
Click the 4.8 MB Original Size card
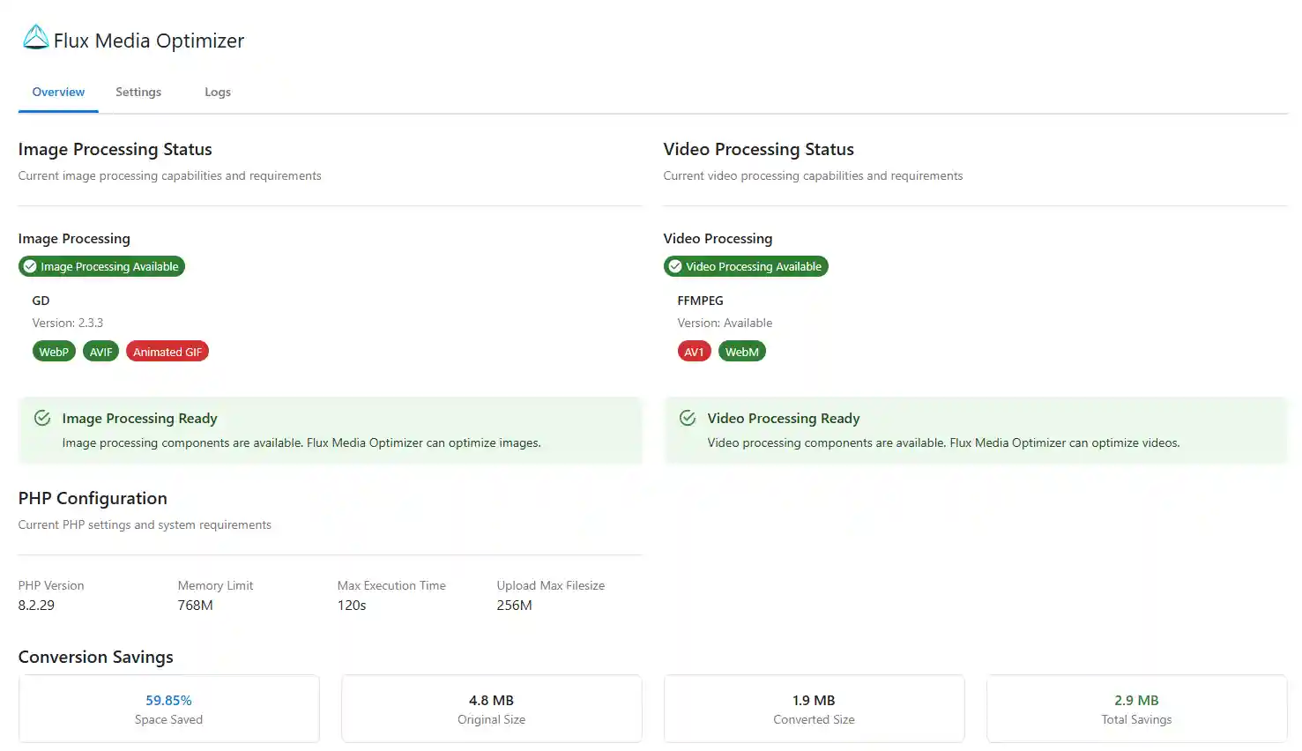(492, 709)
